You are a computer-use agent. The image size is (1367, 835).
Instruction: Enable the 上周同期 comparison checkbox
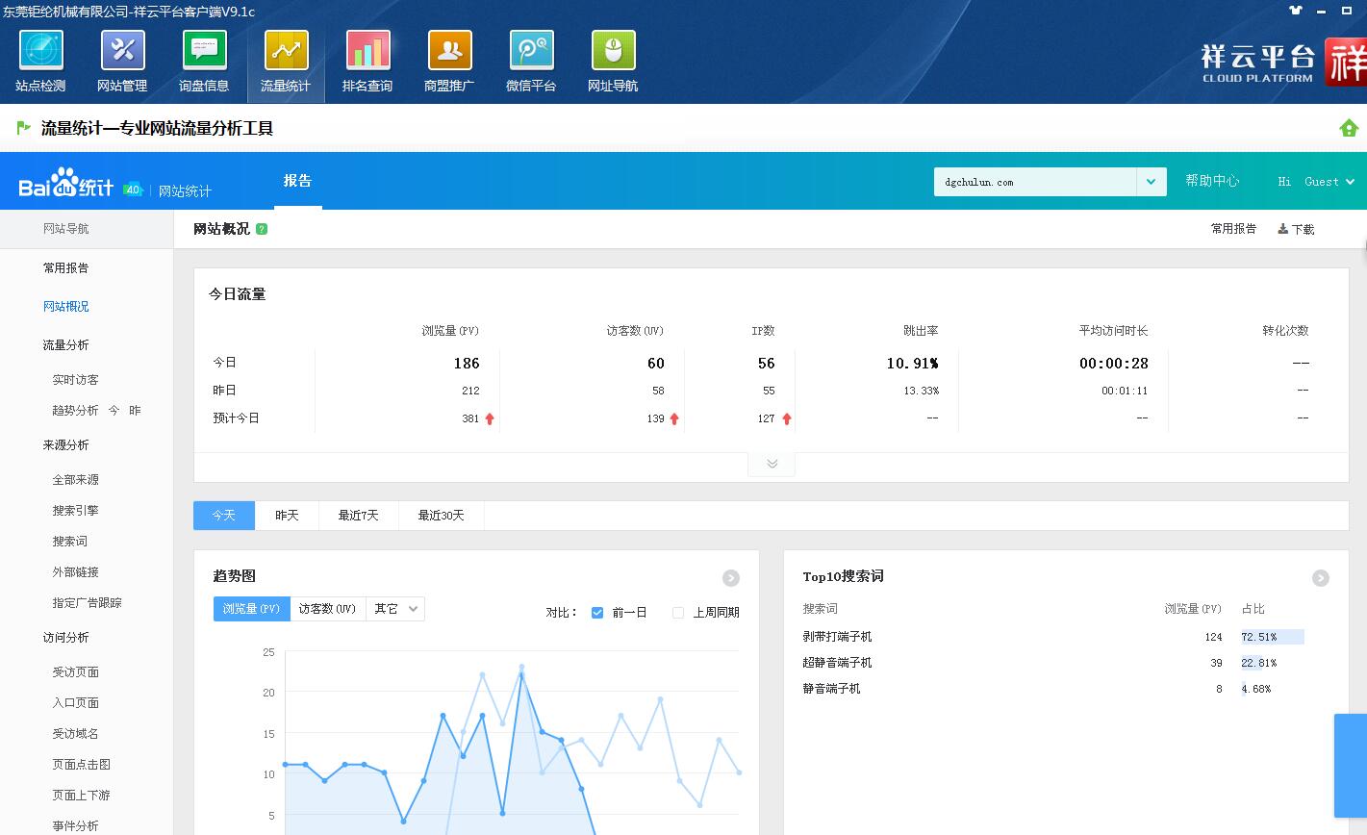coord(678,612)
